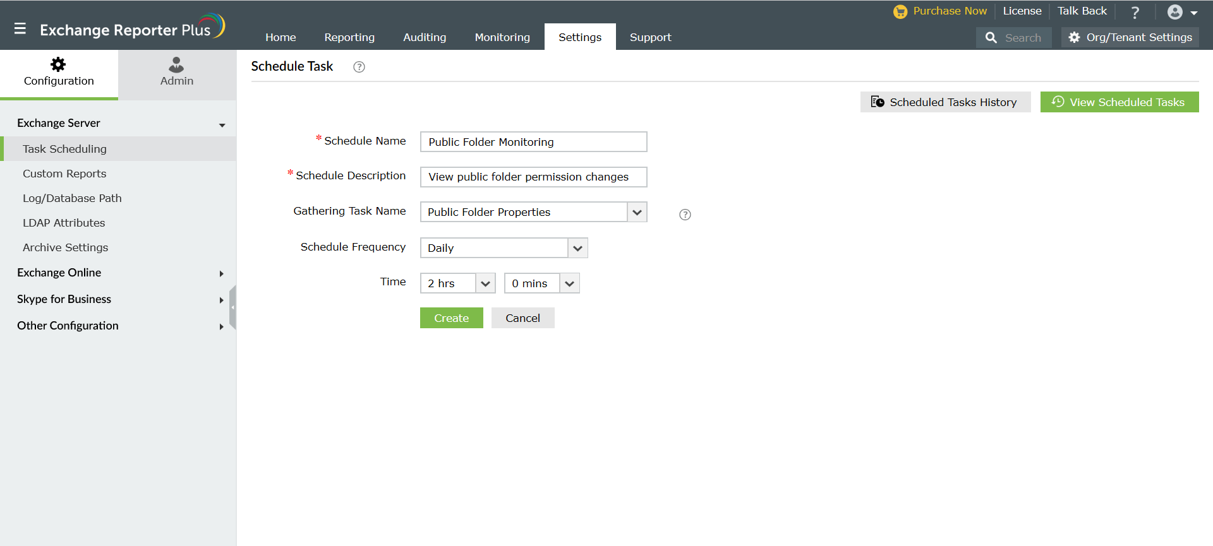Click the Purchase Now cart icon
Screen dimensions: 1213x546
(900, 11)
